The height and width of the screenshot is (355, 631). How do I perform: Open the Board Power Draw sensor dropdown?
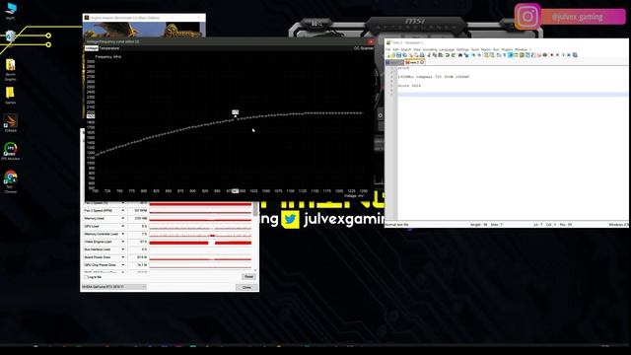(x=123, y=257)
